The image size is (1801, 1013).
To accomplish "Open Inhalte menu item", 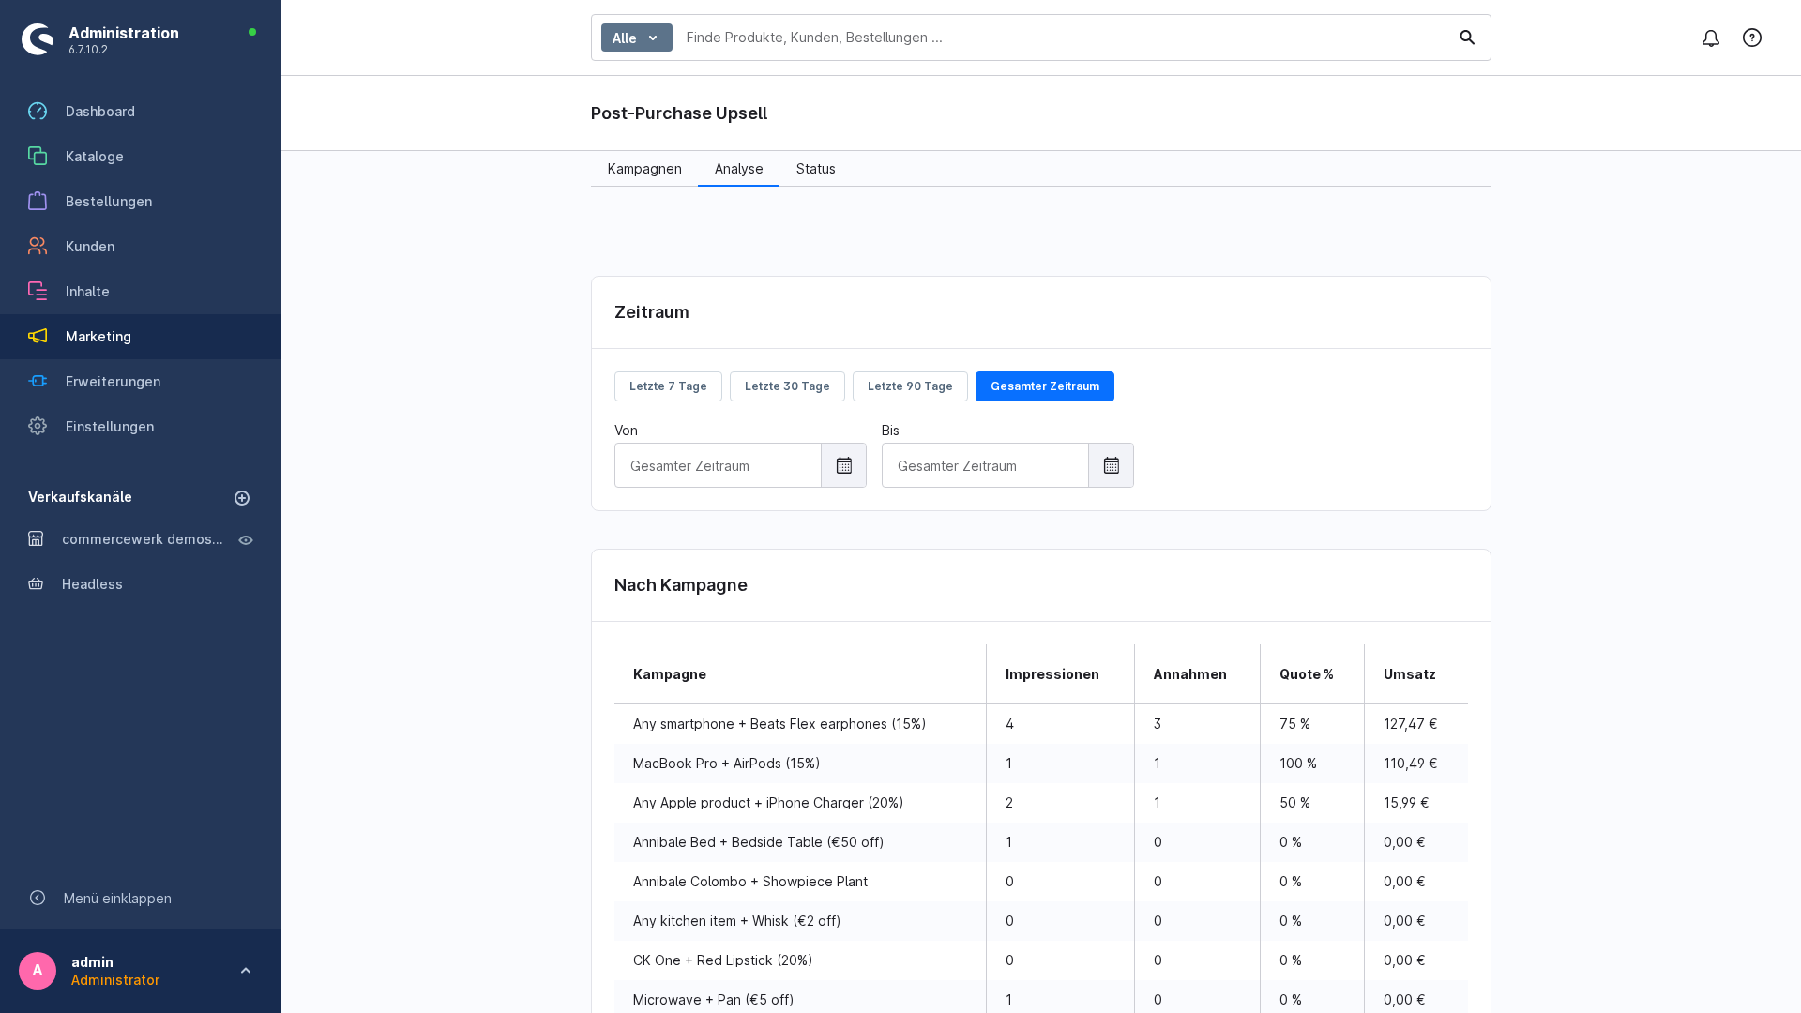I will (141, 292).
